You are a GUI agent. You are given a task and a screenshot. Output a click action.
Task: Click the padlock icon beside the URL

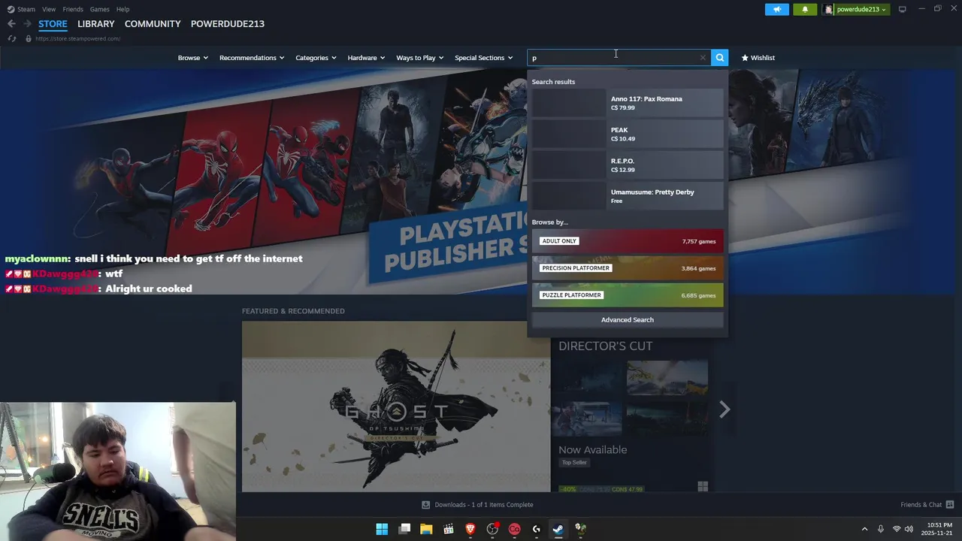29,38
